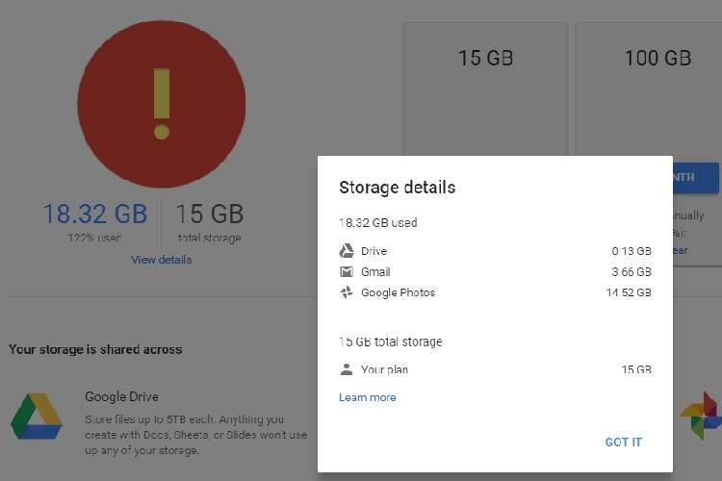Open the Learn more link
The width and height of the screenshot is (722, 481).
[368, 397]
